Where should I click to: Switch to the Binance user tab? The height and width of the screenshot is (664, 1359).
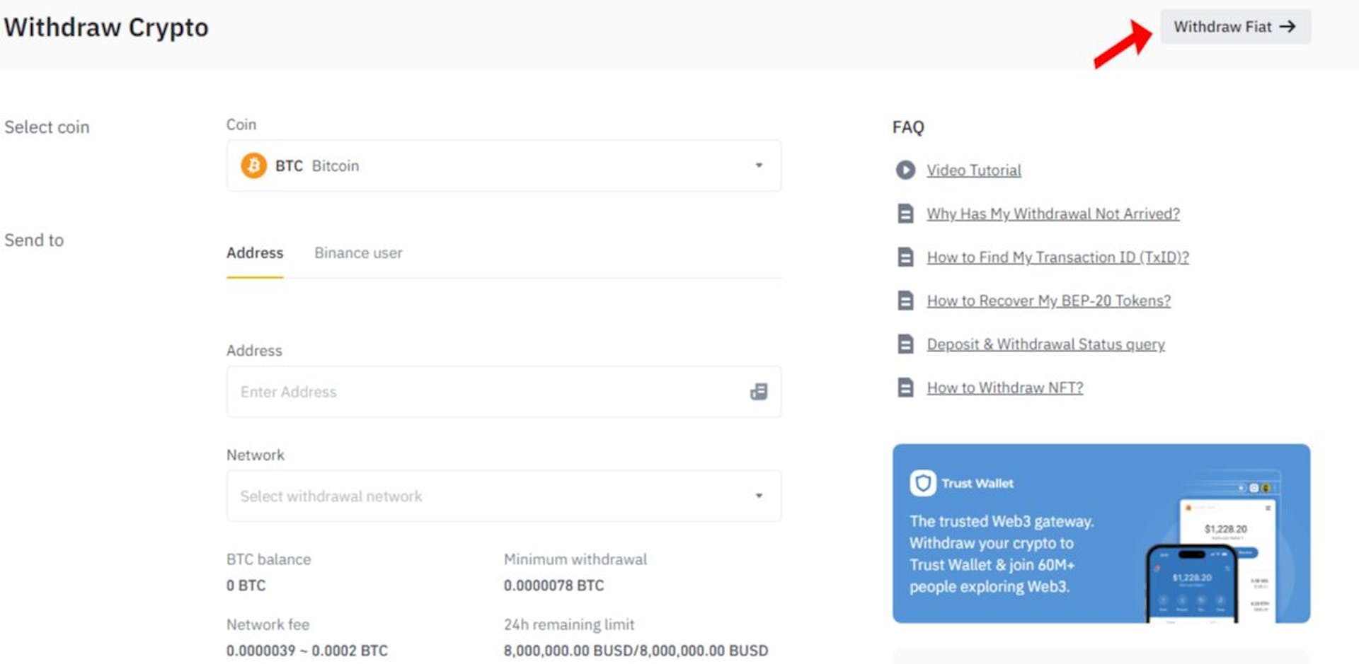358,252
